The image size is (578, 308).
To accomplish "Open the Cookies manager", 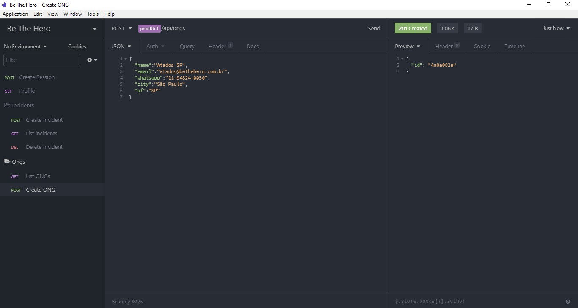I will pos(77,47).
